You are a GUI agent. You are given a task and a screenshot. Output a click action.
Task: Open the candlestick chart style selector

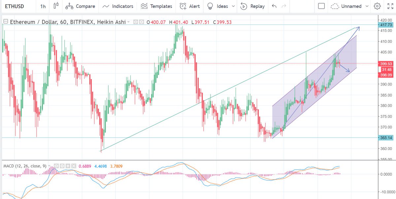point(55,6)
